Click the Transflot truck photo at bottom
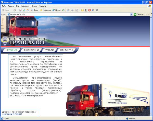This screenshot has height=121, width=153. pyautogui.click(x=108, y=100)
